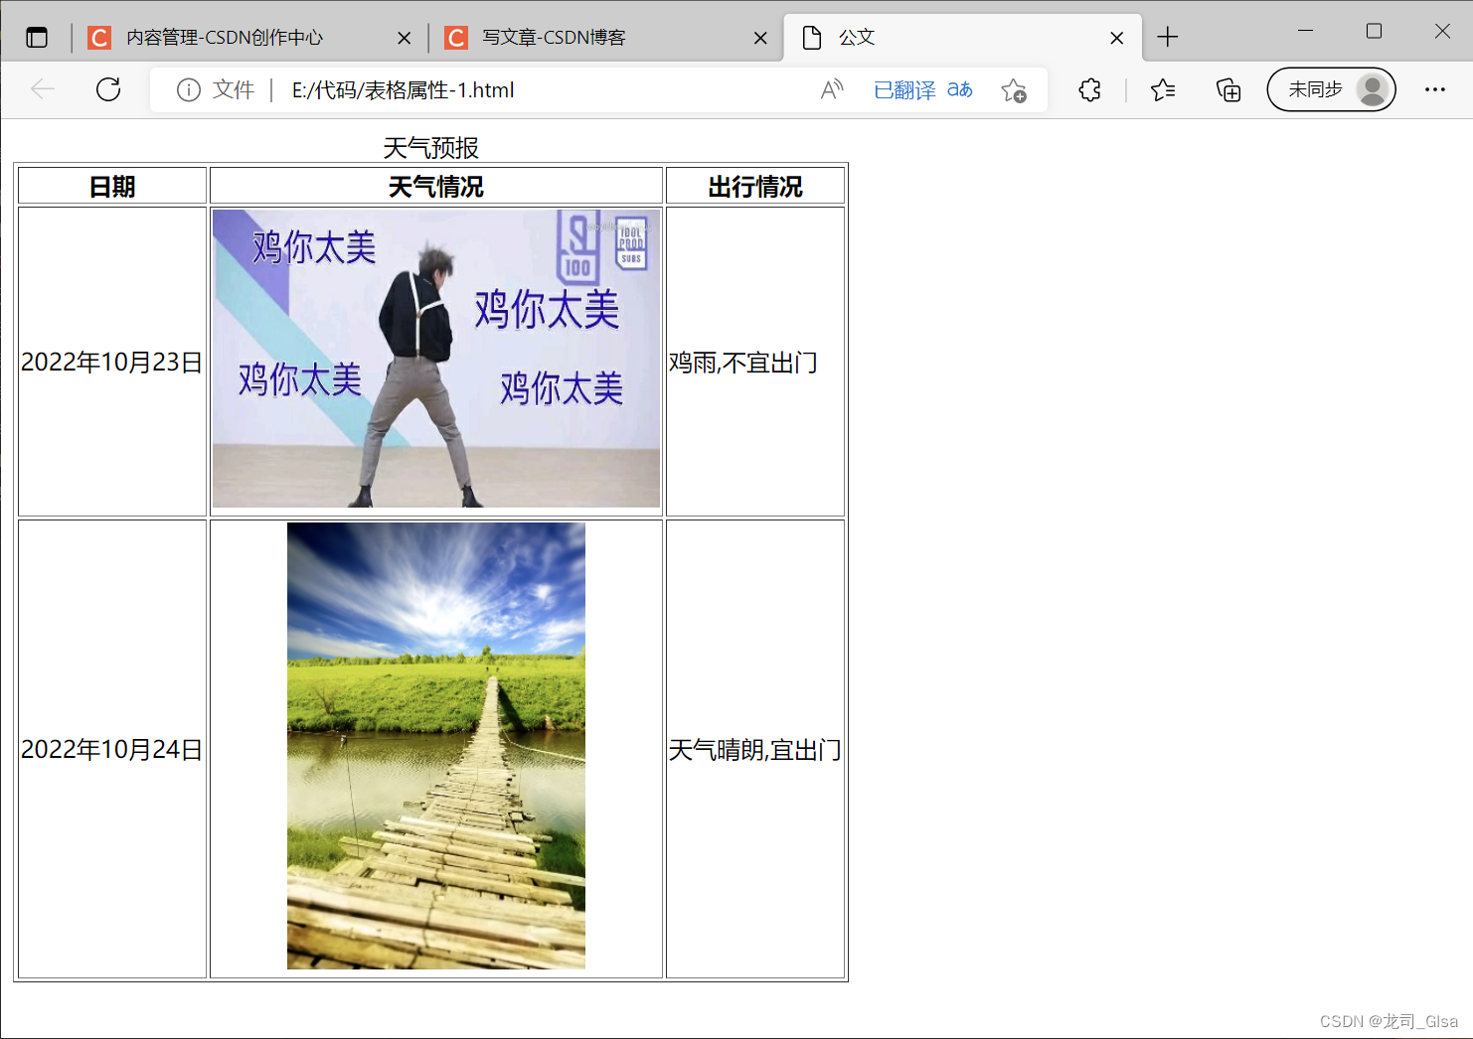1473x1039 pixels.
Task: Open translate options icon
Action: [960, 89]
